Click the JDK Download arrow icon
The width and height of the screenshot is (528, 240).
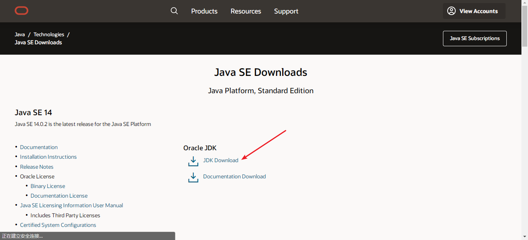(x=193, y=161)
